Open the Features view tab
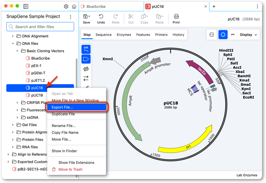 (x=143, y=35)
